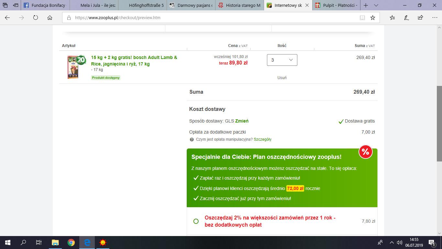Viewport: 442px width, 249px height.
Task: Expand the quantity dropdown showing 3
Action: 282,60
